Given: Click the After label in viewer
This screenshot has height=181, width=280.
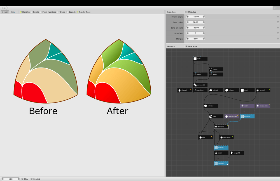Looking at the screenshot, I should 118,111.
